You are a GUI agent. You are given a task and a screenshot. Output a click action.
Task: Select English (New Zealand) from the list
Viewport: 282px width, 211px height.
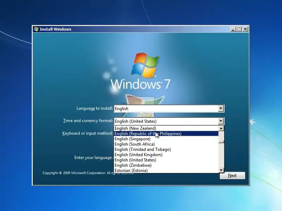coord(166,128)
